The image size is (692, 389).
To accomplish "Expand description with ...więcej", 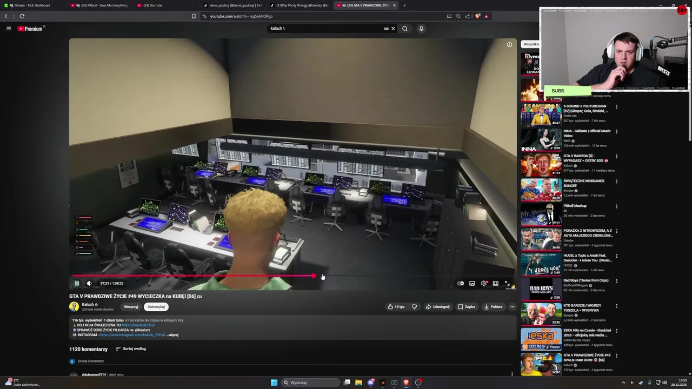I will coord(172,335).
